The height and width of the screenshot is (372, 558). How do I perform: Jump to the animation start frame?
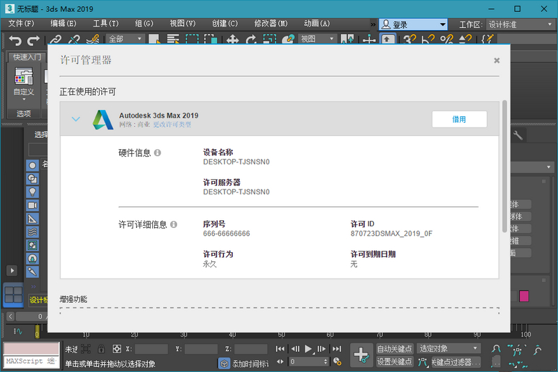(280, 348)
